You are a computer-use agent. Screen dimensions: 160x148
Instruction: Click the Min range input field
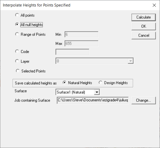pos(81,34)
